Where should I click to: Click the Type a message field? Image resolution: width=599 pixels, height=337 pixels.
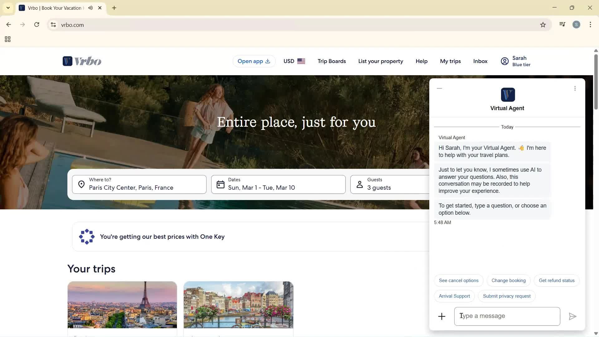pyautogui.click(x=507, y=316)
